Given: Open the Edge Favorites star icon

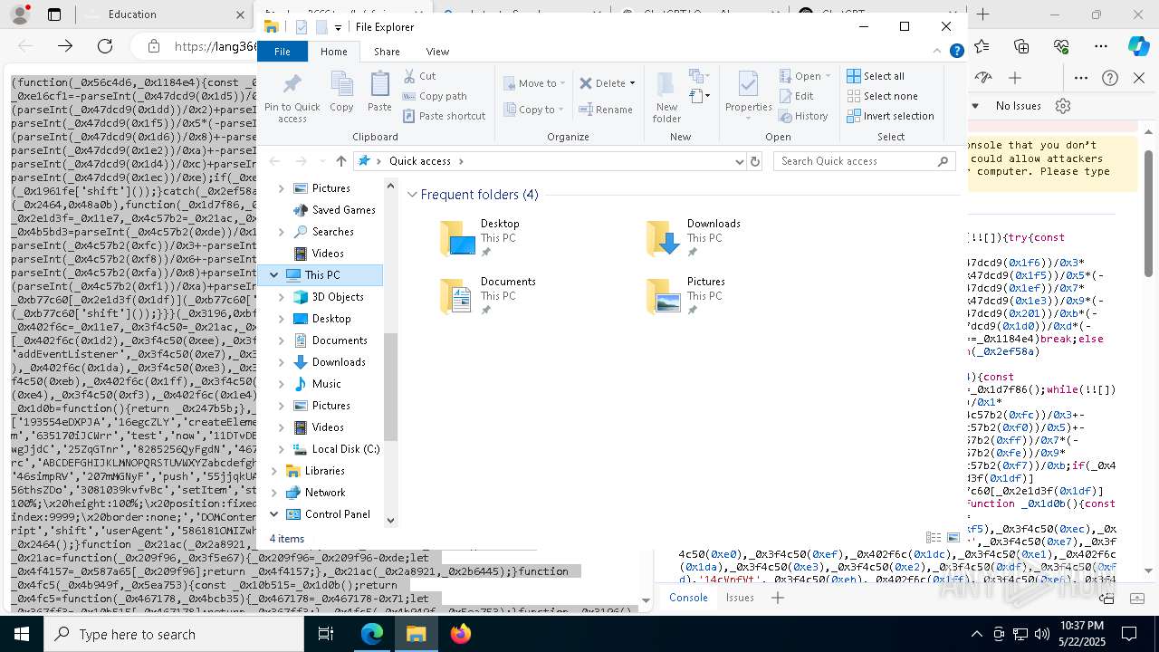Looking at the screenshot, I should click(x=982, y=46).
